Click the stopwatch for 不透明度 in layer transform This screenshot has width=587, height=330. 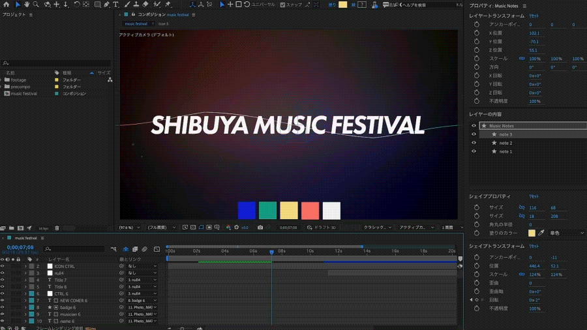(x=477, y=101)
